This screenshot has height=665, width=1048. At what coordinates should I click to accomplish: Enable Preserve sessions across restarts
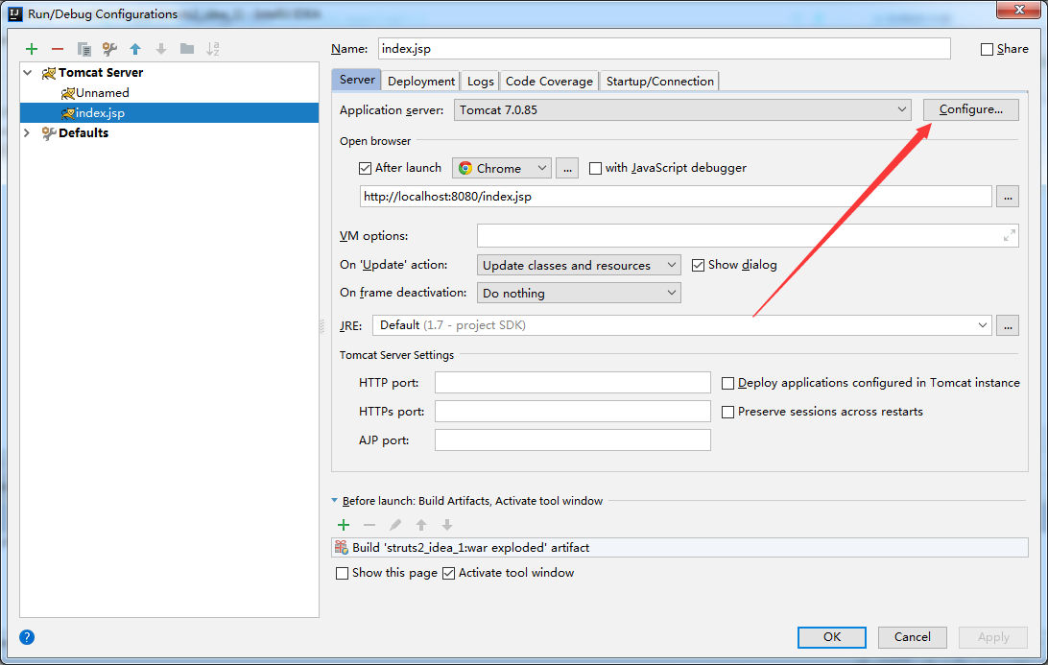(727, 413)
